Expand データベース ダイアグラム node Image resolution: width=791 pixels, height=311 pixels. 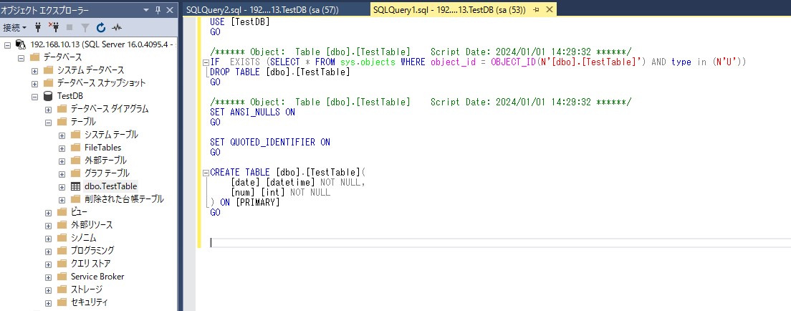point(49,109)
